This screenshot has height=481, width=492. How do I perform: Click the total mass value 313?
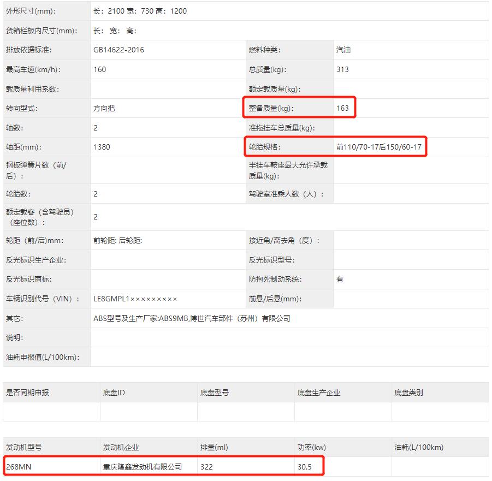[x=340, y=69]
